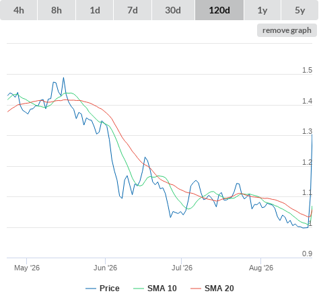The image size is (319, 306).
Task: Toggle SMA 10 legend entry
Action: click(162, 289)
